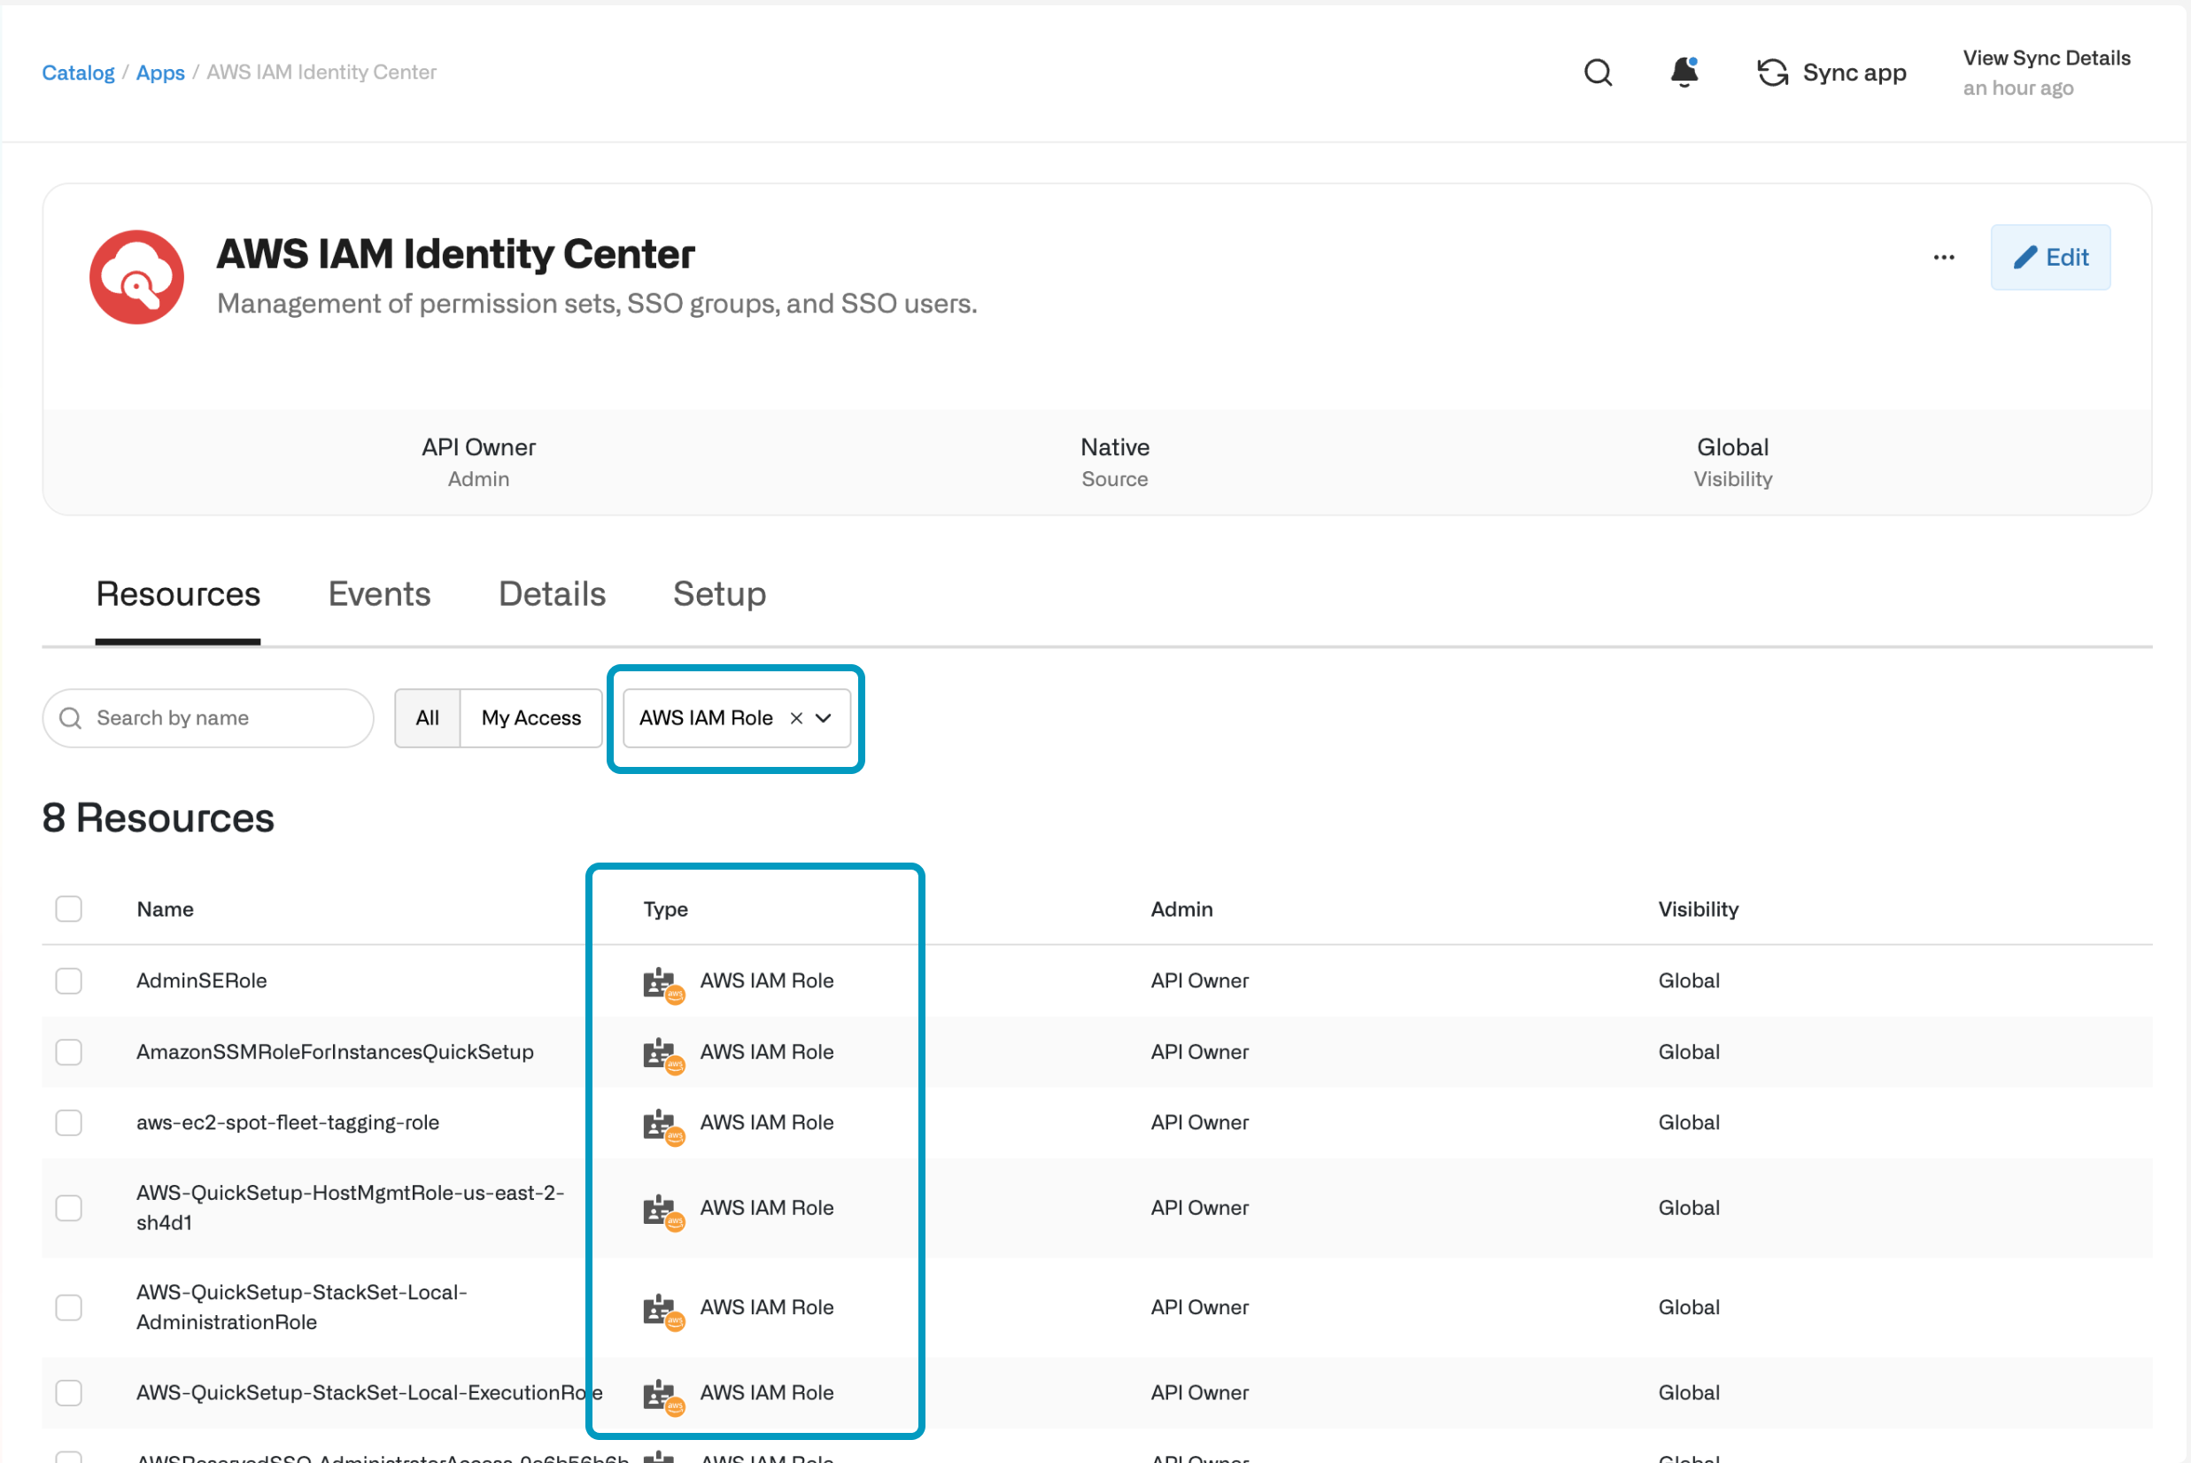Switch to the Details tab

click(552, 594)
